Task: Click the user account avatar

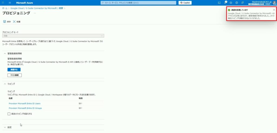Action: click(x=274, y=3)
